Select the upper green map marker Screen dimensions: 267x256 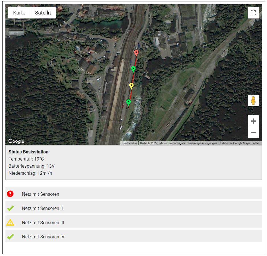pos(133,69)
